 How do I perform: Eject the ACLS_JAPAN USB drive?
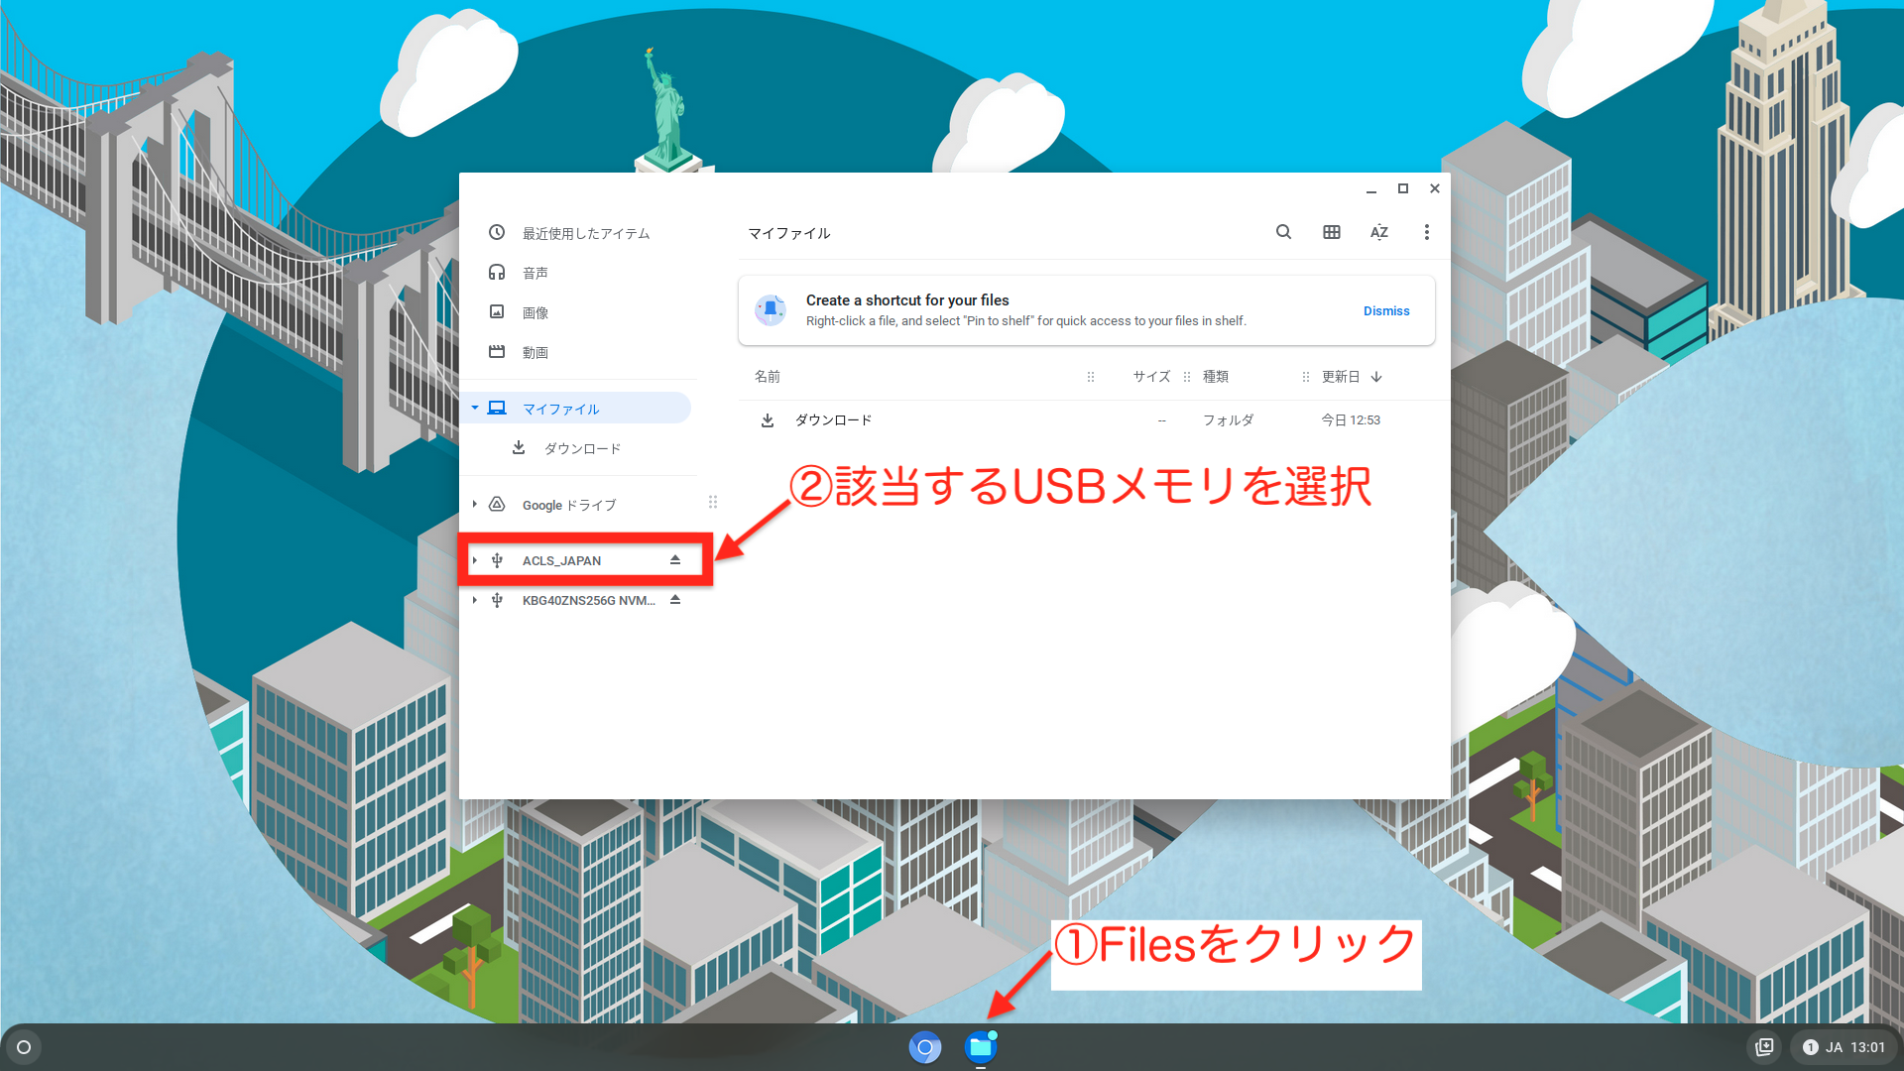coord(675,560)
